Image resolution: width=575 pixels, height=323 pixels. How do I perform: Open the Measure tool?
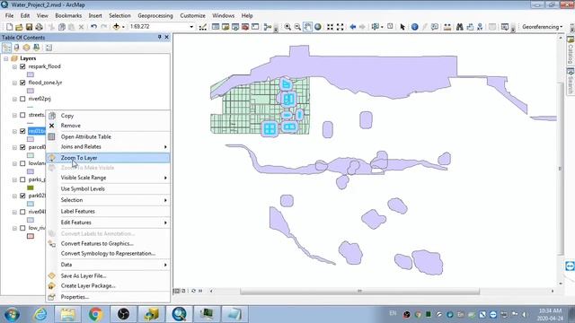447,27
